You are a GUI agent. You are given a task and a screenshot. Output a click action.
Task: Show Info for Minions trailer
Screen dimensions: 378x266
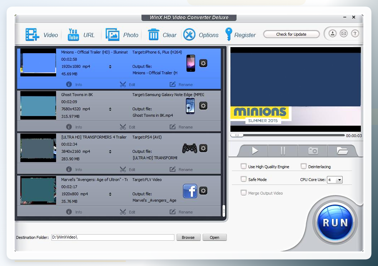(74, 85)
